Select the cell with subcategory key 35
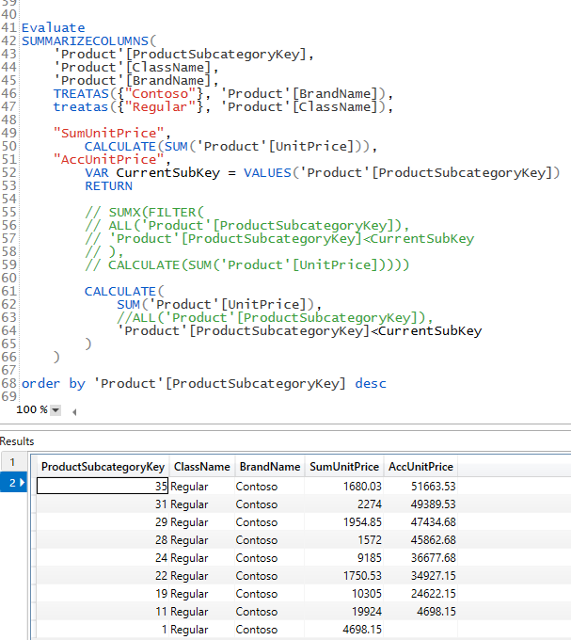Screen dimensions: 571x640 pos(103,487)
